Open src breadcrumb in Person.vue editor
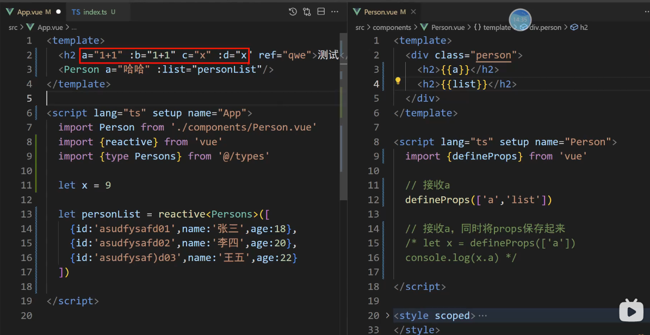This screenshot has width=650, height=335. [360, 27]
